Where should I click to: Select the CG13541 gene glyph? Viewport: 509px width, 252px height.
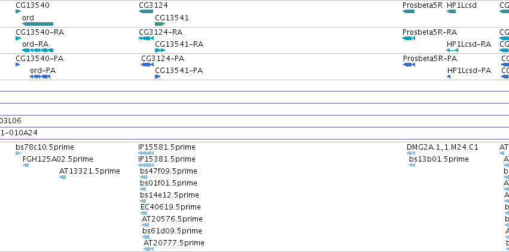pos(160,24)
